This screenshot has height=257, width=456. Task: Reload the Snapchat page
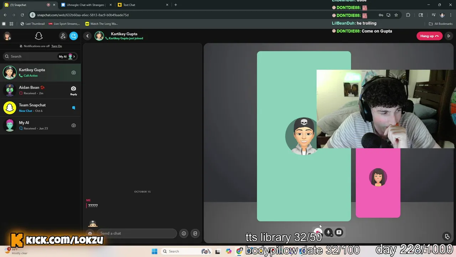coord(22,15)
